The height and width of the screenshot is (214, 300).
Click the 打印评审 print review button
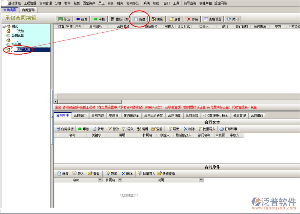pos(228,129)
